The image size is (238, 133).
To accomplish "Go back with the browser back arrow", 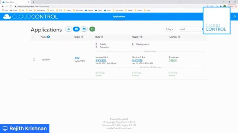I will tap(3, 7).
